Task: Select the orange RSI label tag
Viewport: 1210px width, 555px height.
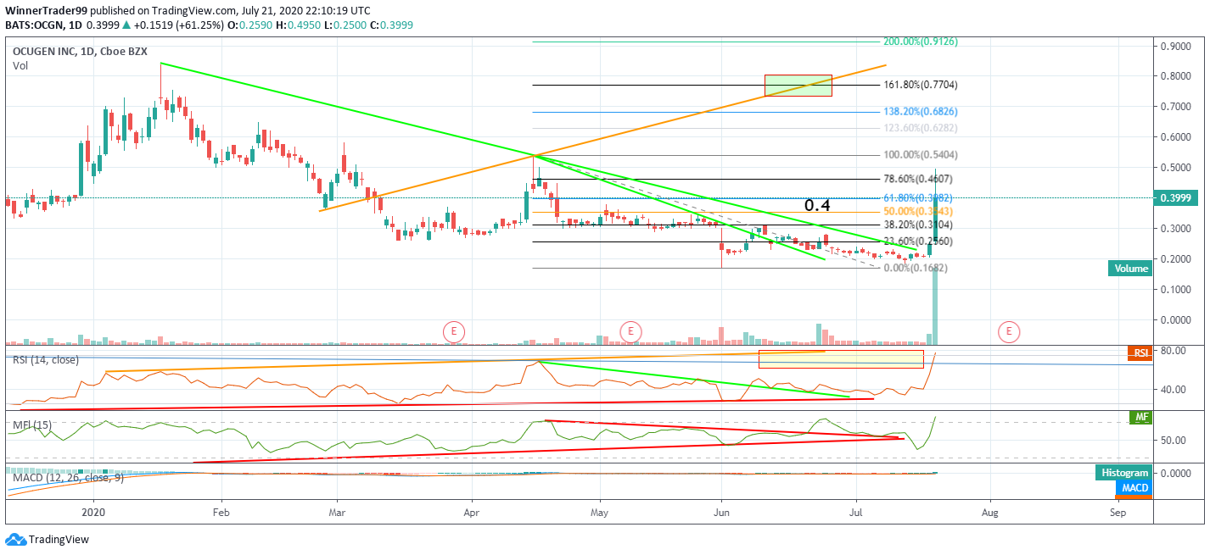Action: [x=1139, y=352]
